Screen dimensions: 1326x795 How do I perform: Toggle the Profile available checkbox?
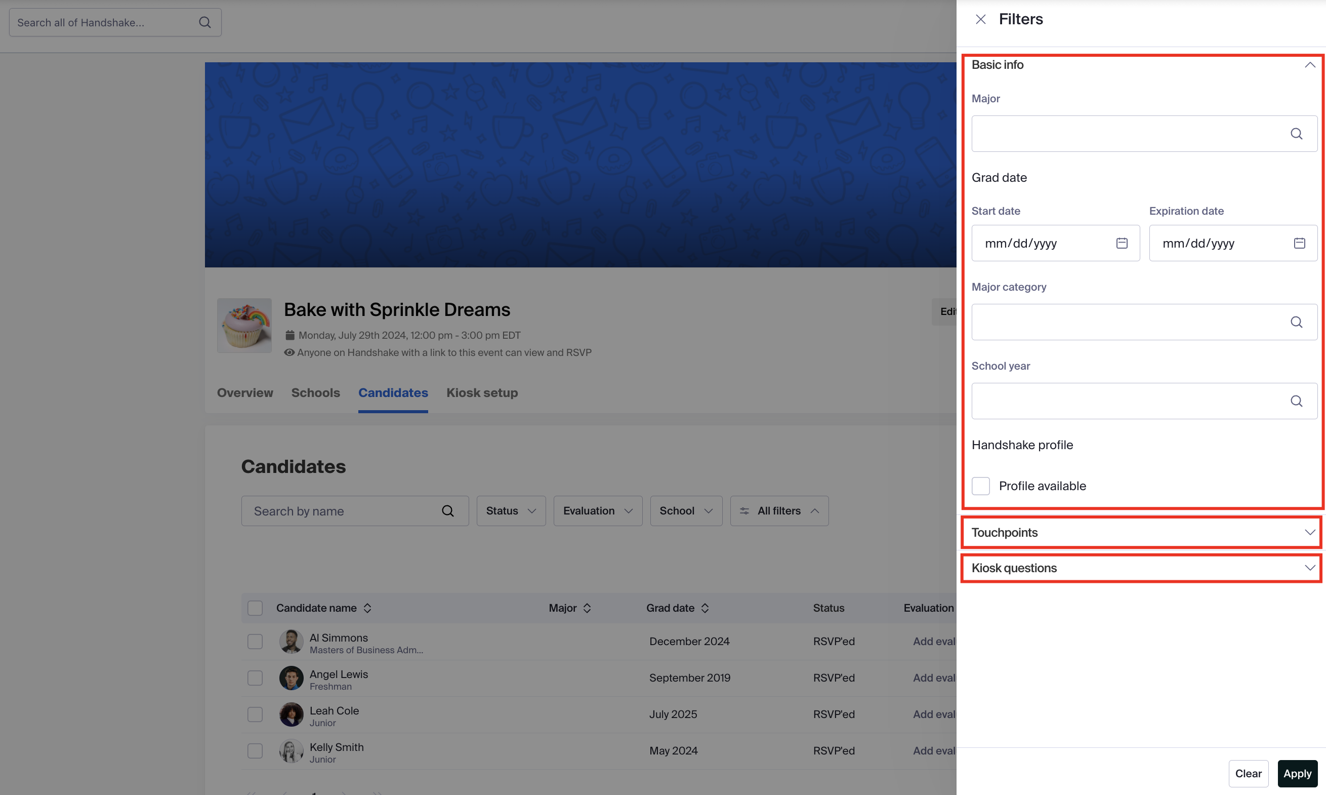point(981,486)
